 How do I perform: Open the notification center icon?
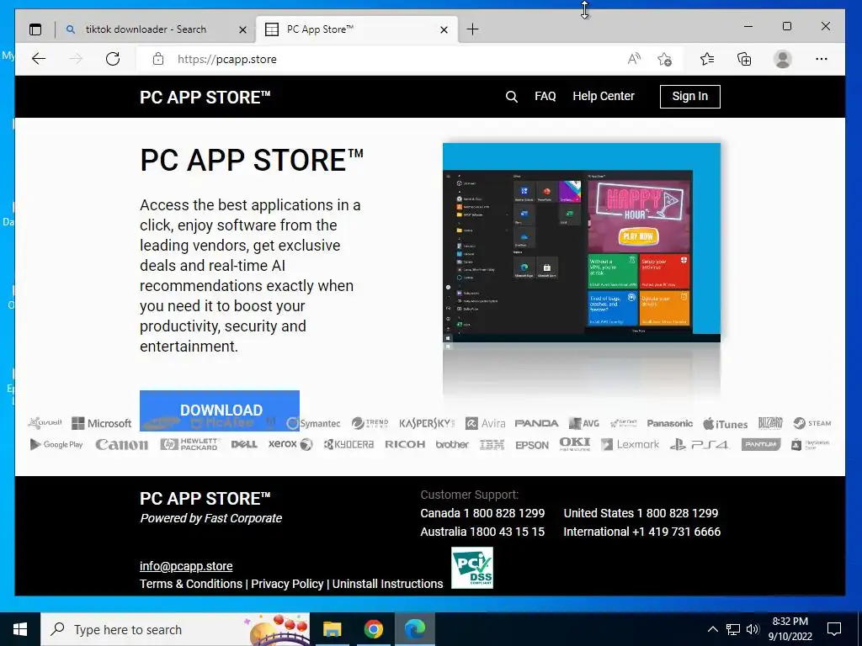point(834,629)
